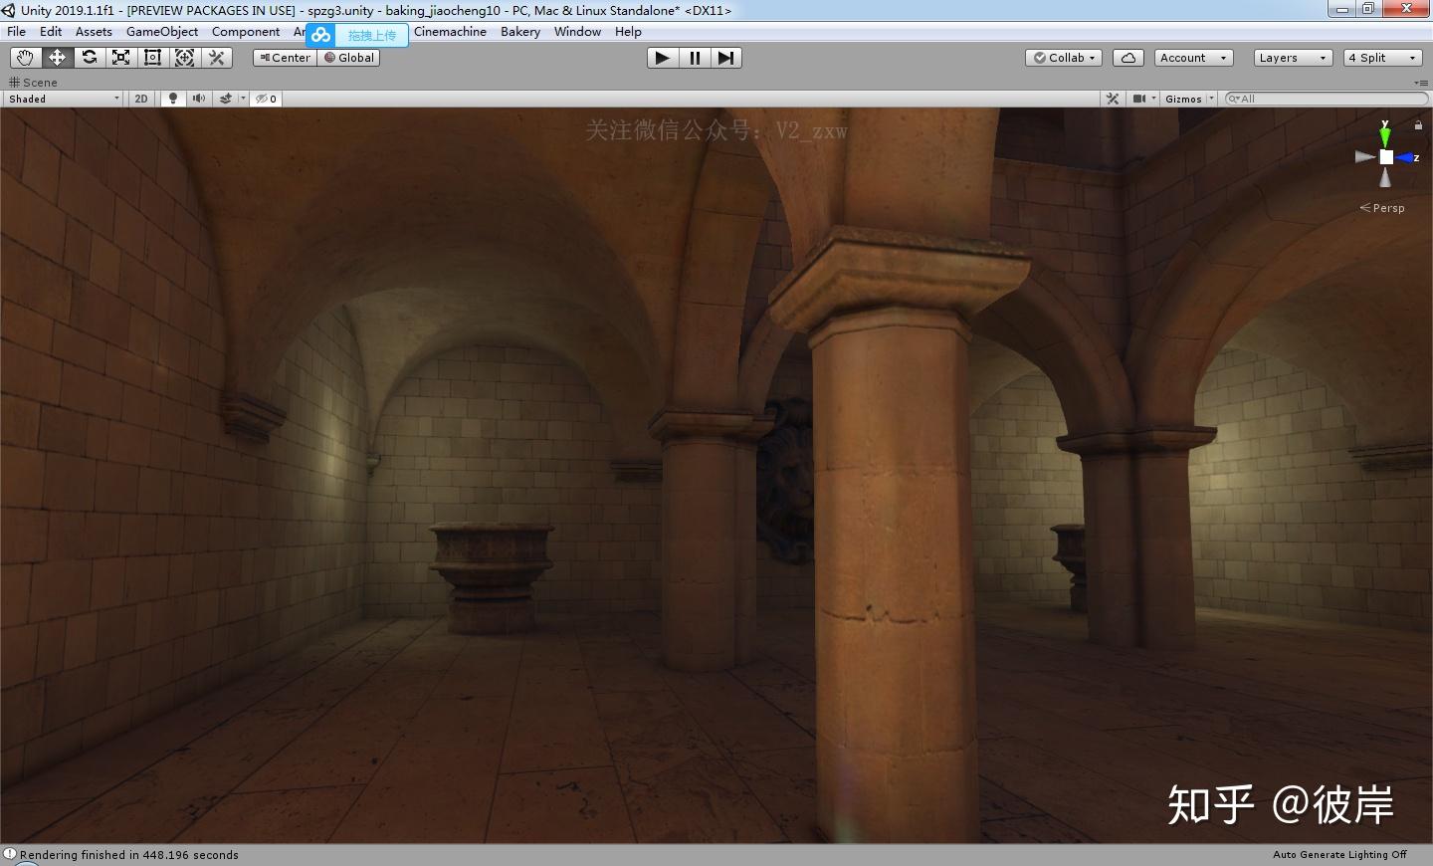Click the blue cloud upload icon
1433x866 pixels.
320,35
